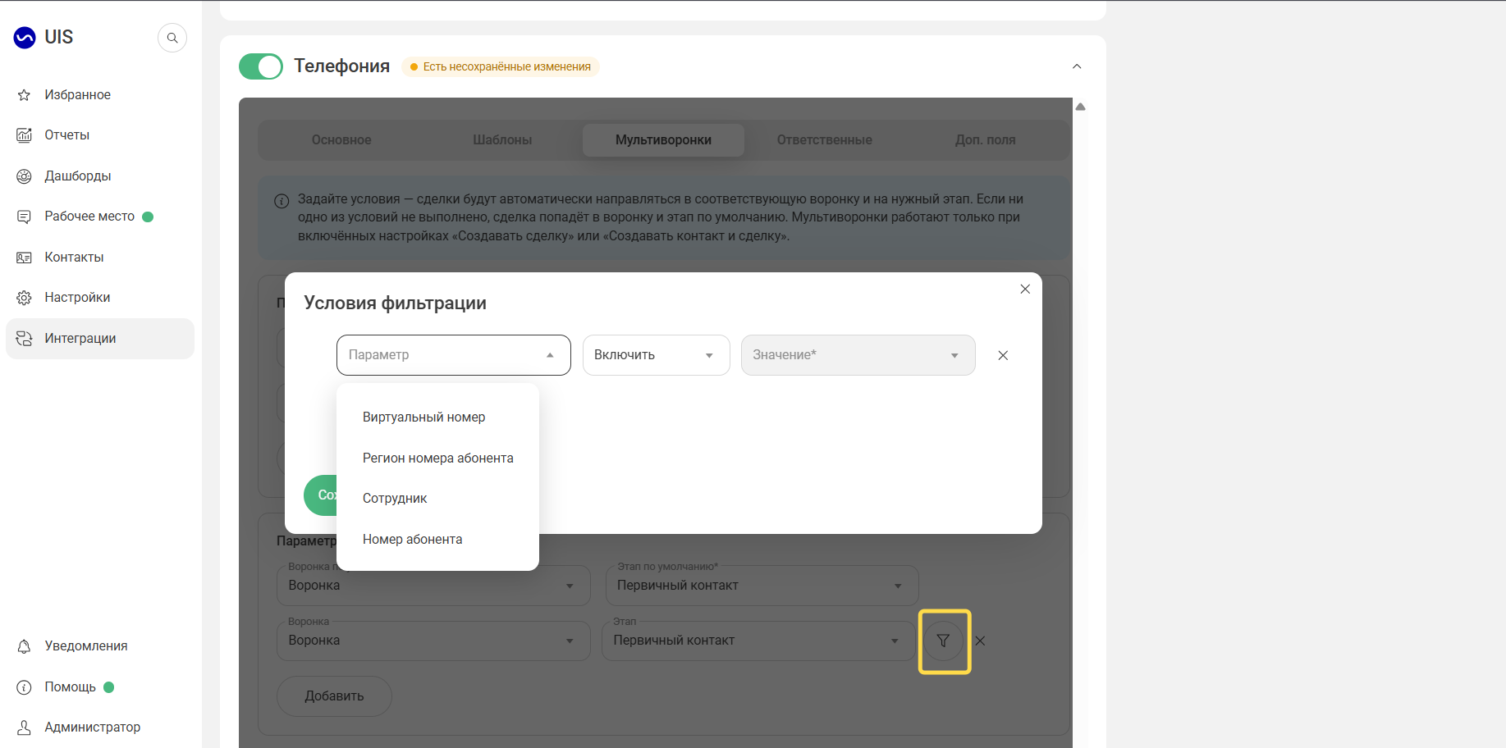Open Уведомления bell icon
This screenshot has height=748, width=1506.
click(x=25, y=646)
